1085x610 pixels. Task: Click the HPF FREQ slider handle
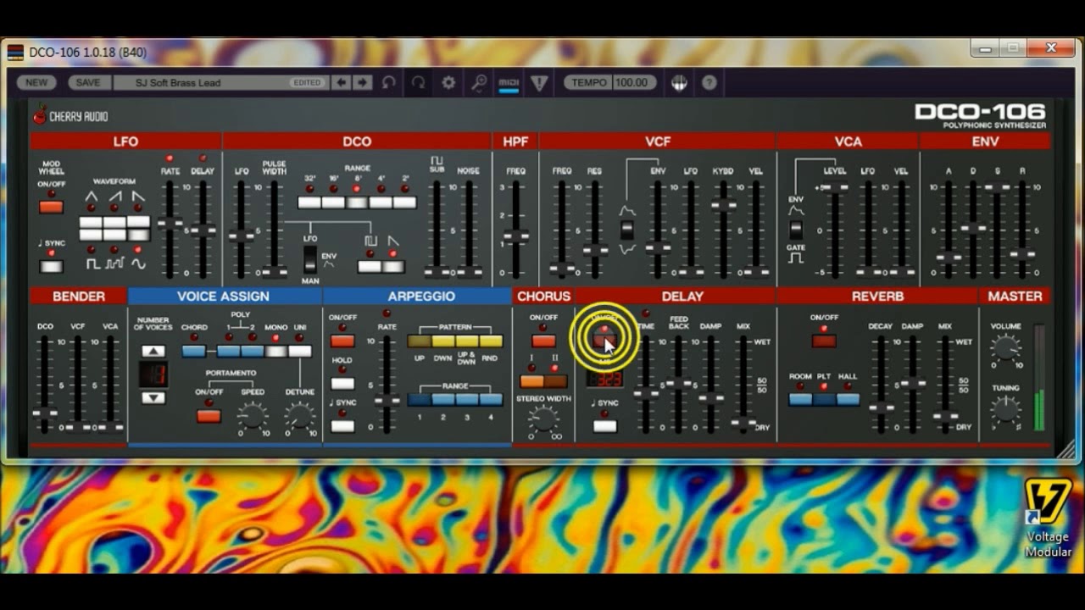[x=515, y=237]
